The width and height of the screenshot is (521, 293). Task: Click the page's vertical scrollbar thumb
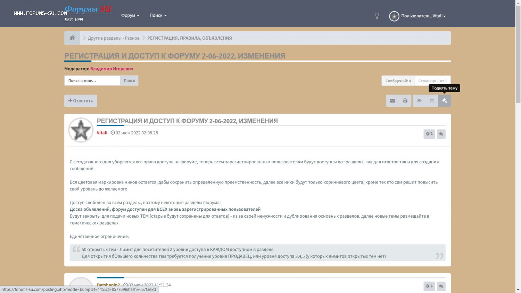coord(518,52)
